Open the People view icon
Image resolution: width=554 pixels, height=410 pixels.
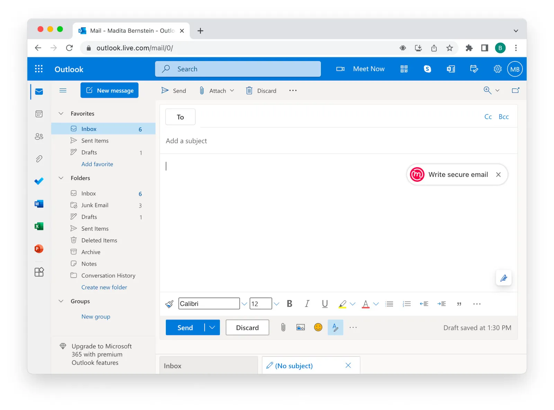click(x=38, y=136)
